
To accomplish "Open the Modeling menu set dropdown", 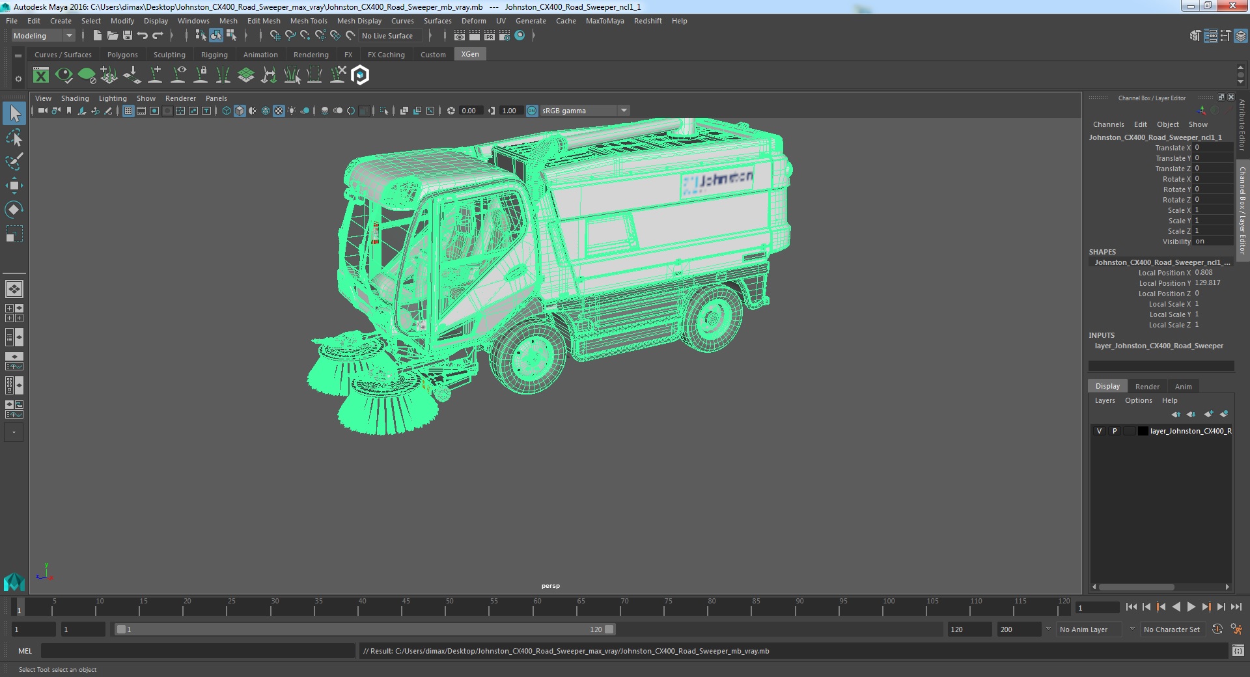I will point(43,36).
